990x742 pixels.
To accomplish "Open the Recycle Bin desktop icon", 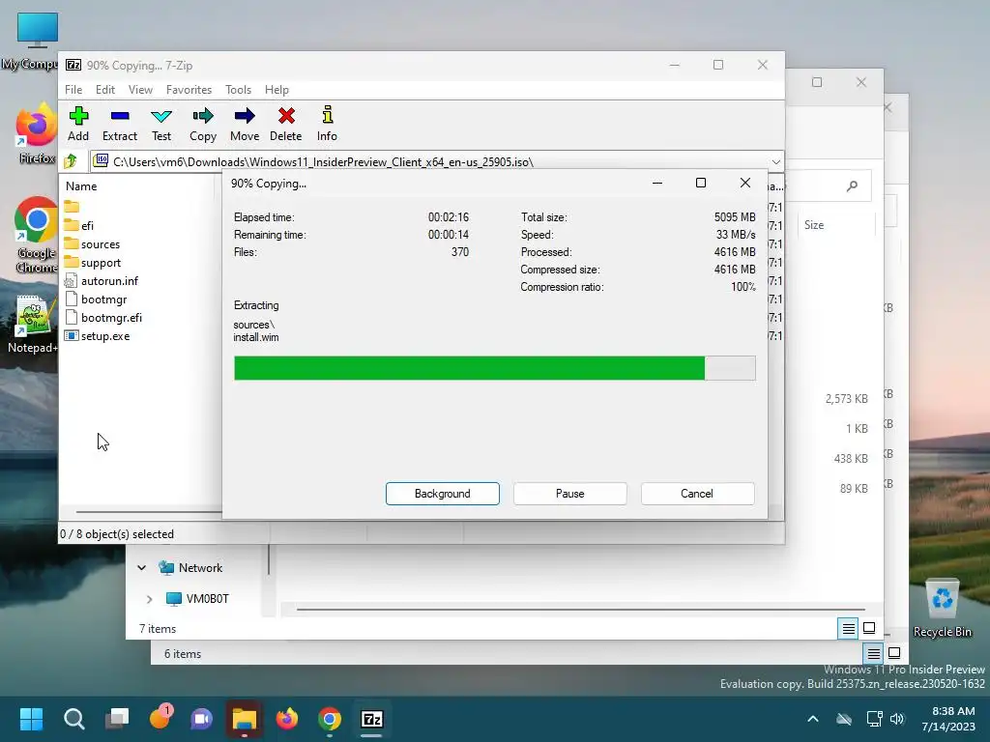I will (x=942, y=609).
